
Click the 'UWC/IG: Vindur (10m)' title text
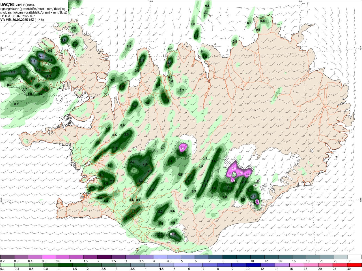(17, 5)
